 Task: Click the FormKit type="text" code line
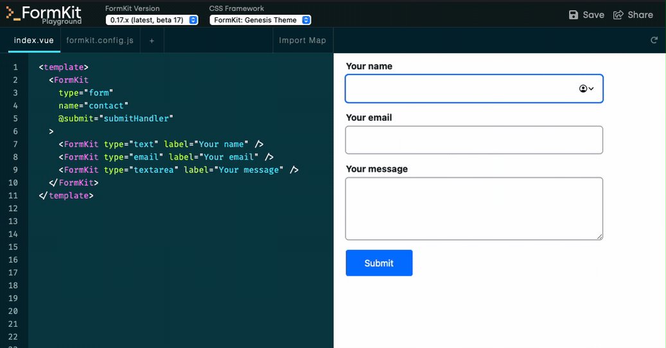click(161, 144)
